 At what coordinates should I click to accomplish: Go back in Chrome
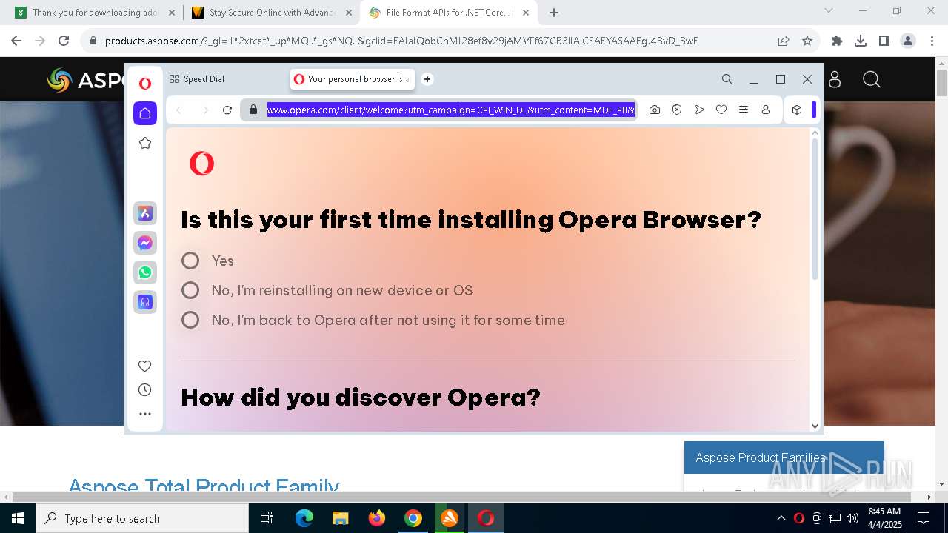17,41
